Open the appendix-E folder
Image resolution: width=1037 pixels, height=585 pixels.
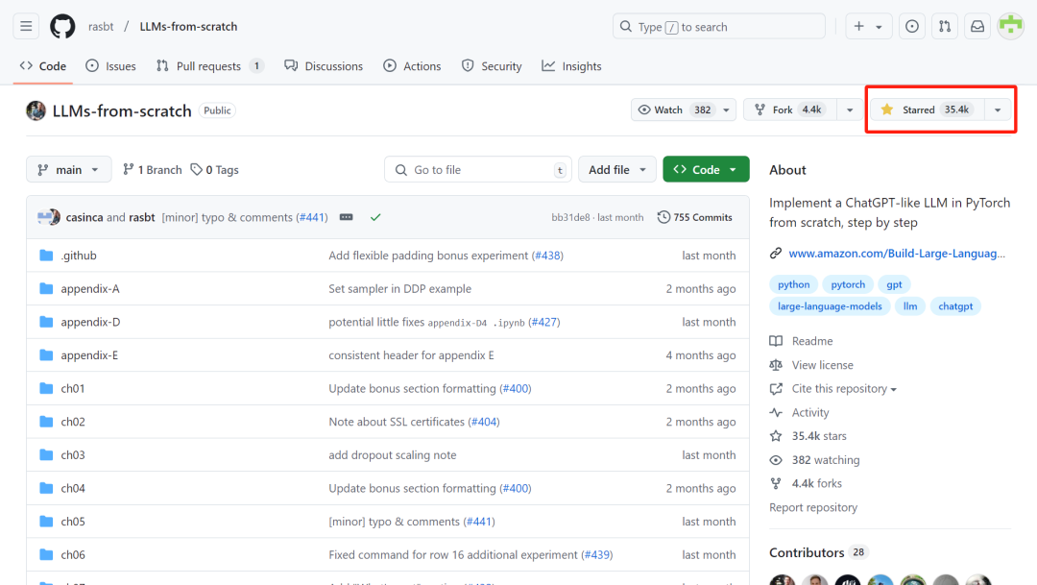click(x=89, y=355)
